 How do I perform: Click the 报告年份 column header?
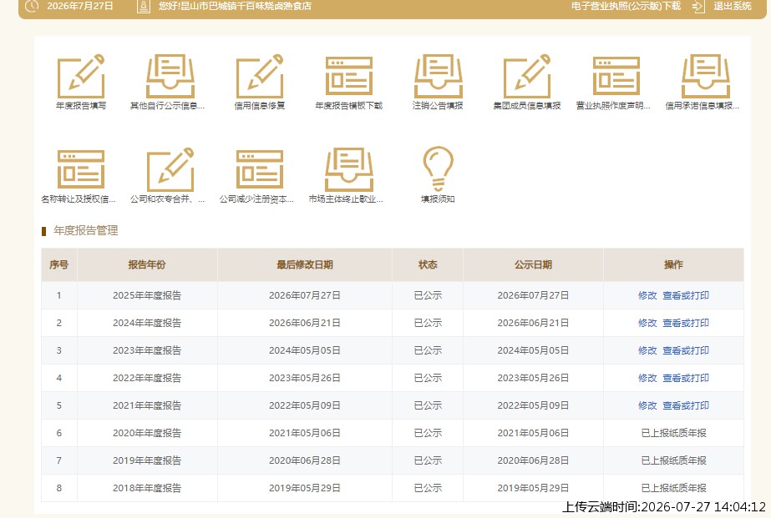(x=147, y=264)
